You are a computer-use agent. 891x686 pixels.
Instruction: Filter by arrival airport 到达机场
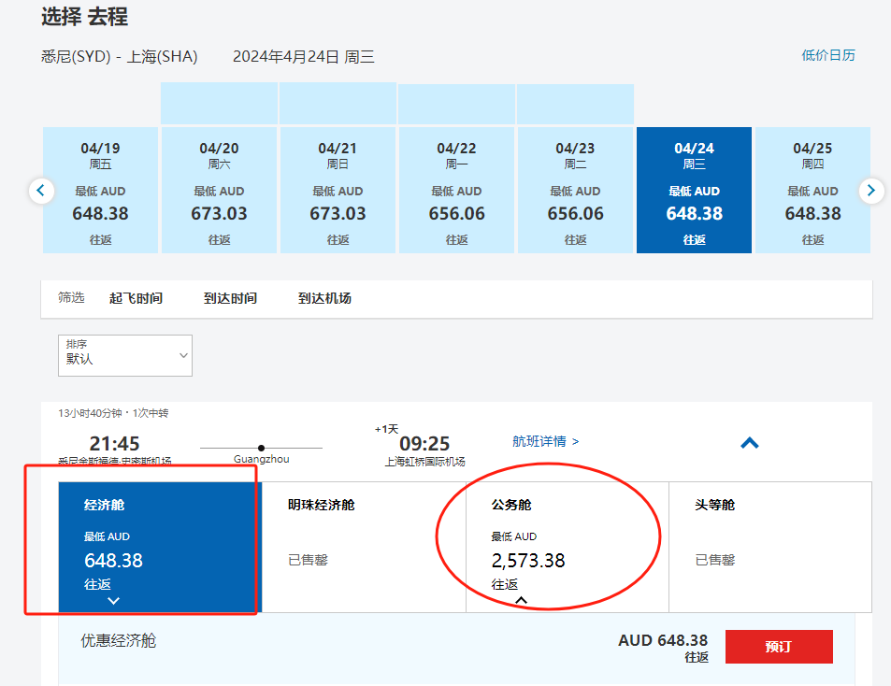324,298
